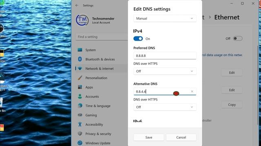The image size is (261, 146).
Task: Click the Gaming controller icon
Action: 80,115
